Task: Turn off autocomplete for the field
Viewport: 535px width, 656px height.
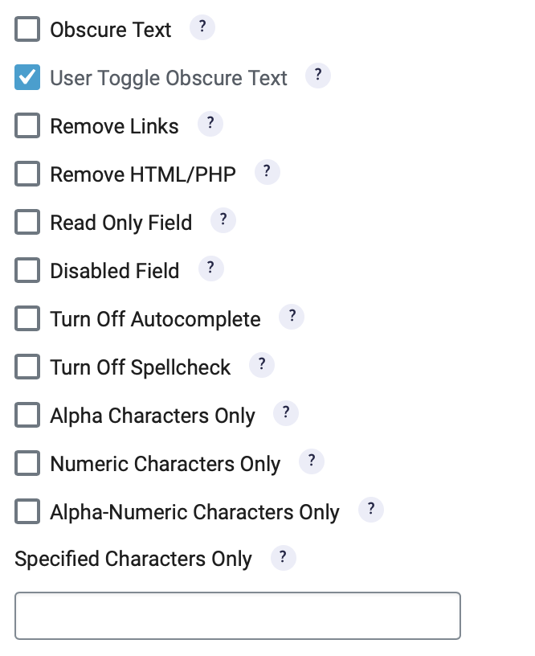Action: tap(27, 318)
